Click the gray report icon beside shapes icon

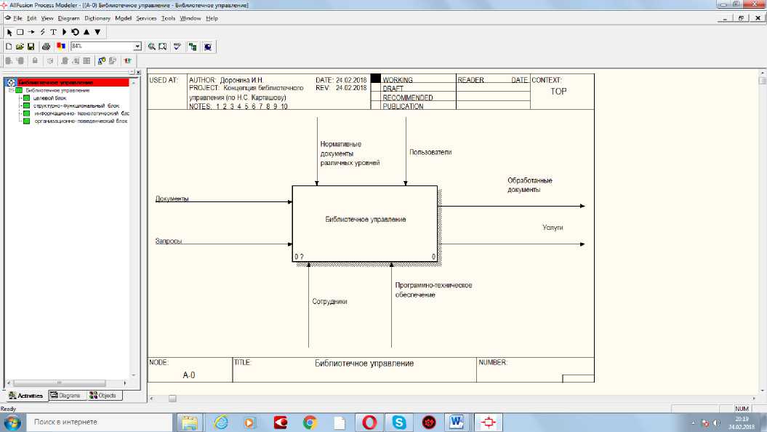[113, 60]
